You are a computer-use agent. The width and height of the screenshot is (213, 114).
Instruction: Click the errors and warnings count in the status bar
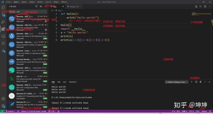tap(52, 111)
